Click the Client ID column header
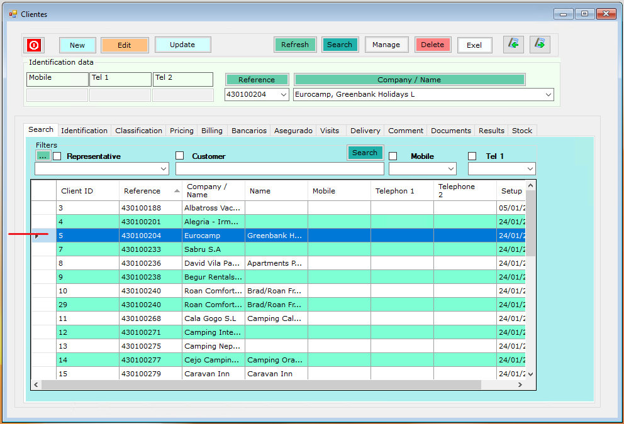Image resolution: width=624 pixels, height=424 pixels. click(87, 191)
